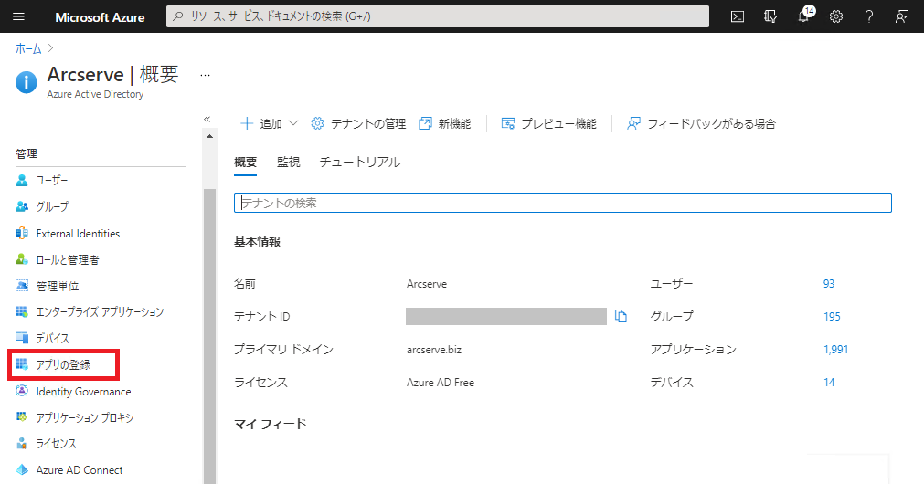Click the プレビュー機能 icon
924x484 pixels.
coord(507,123)
